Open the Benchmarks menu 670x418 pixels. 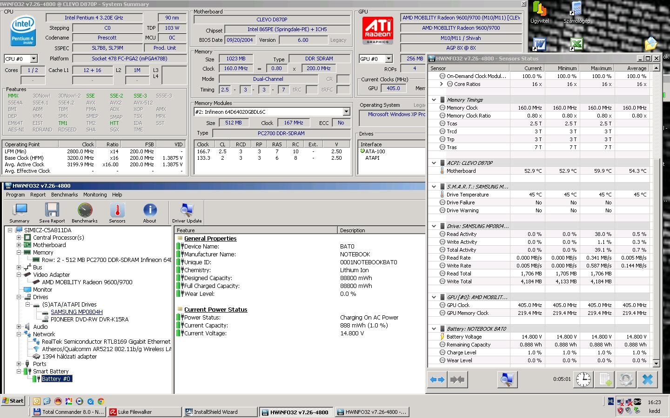65,195
